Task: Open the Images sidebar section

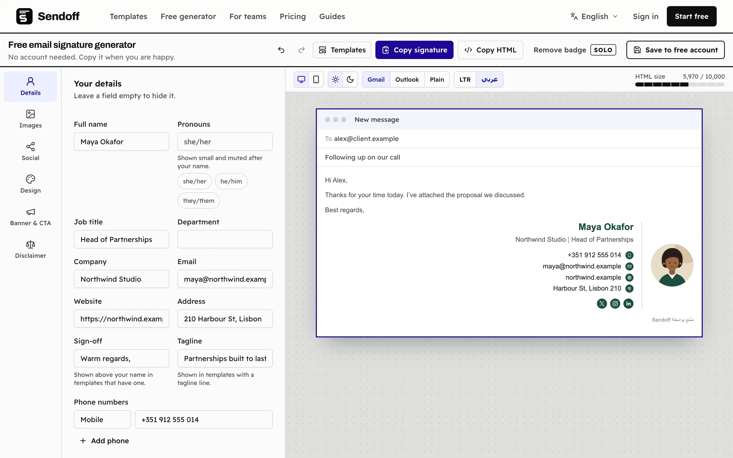Action: point(31,119)
